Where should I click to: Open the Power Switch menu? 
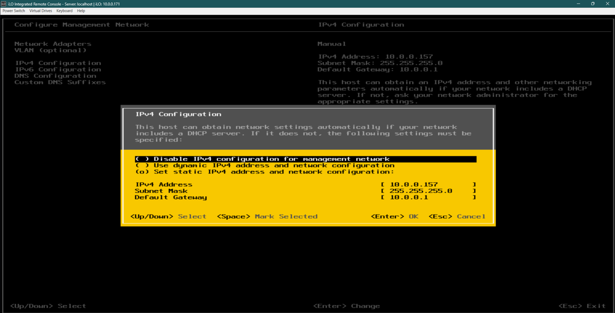coord(13,11)
